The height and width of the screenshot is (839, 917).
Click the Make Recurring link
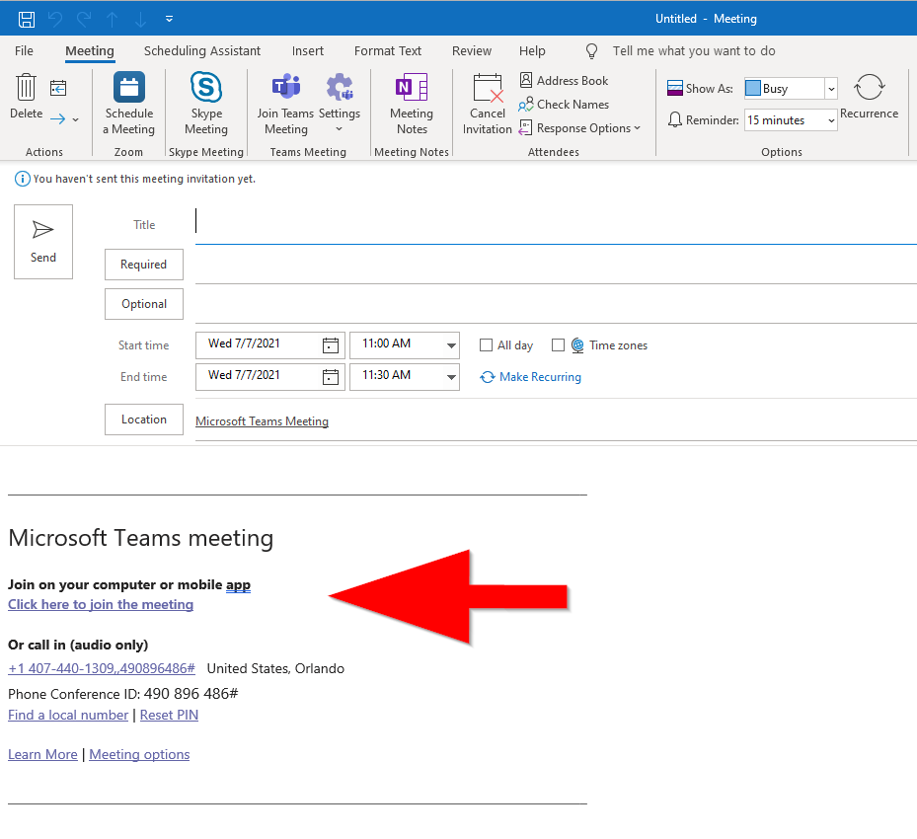[531, 377]
